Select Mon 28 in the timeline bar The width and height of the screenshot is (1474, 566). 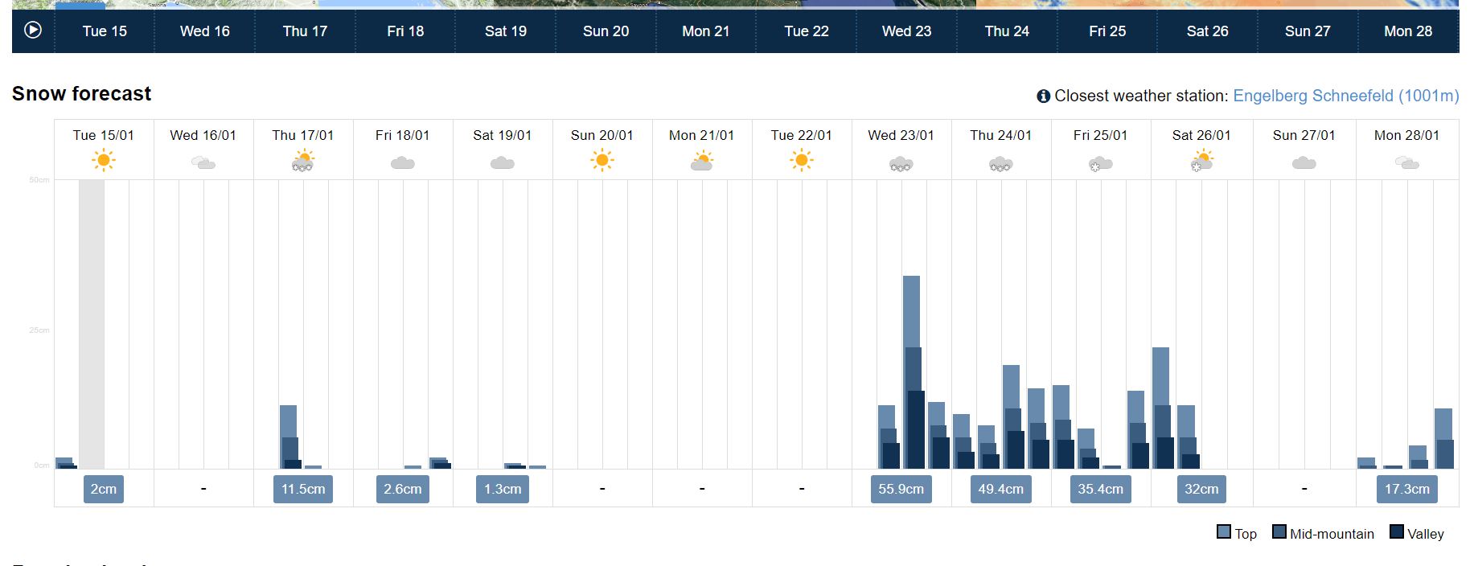tap(1408, 31)
